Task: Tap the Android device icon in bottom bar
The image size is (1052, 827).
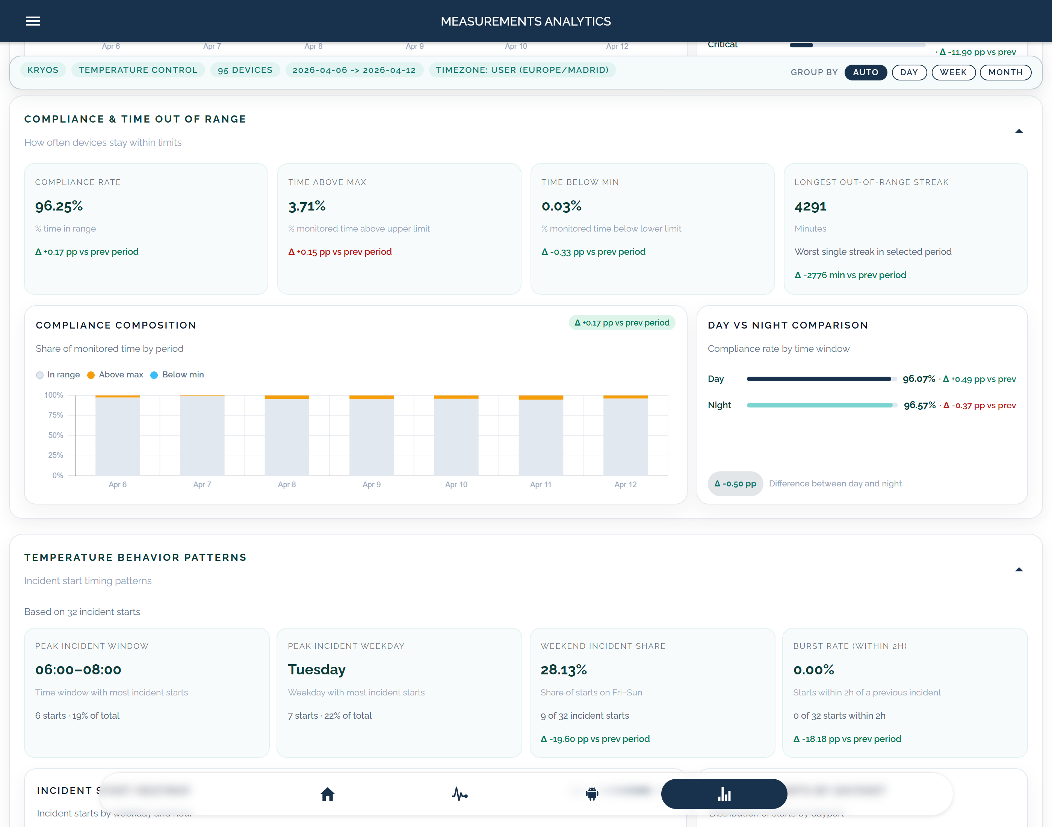Action: 592,794
